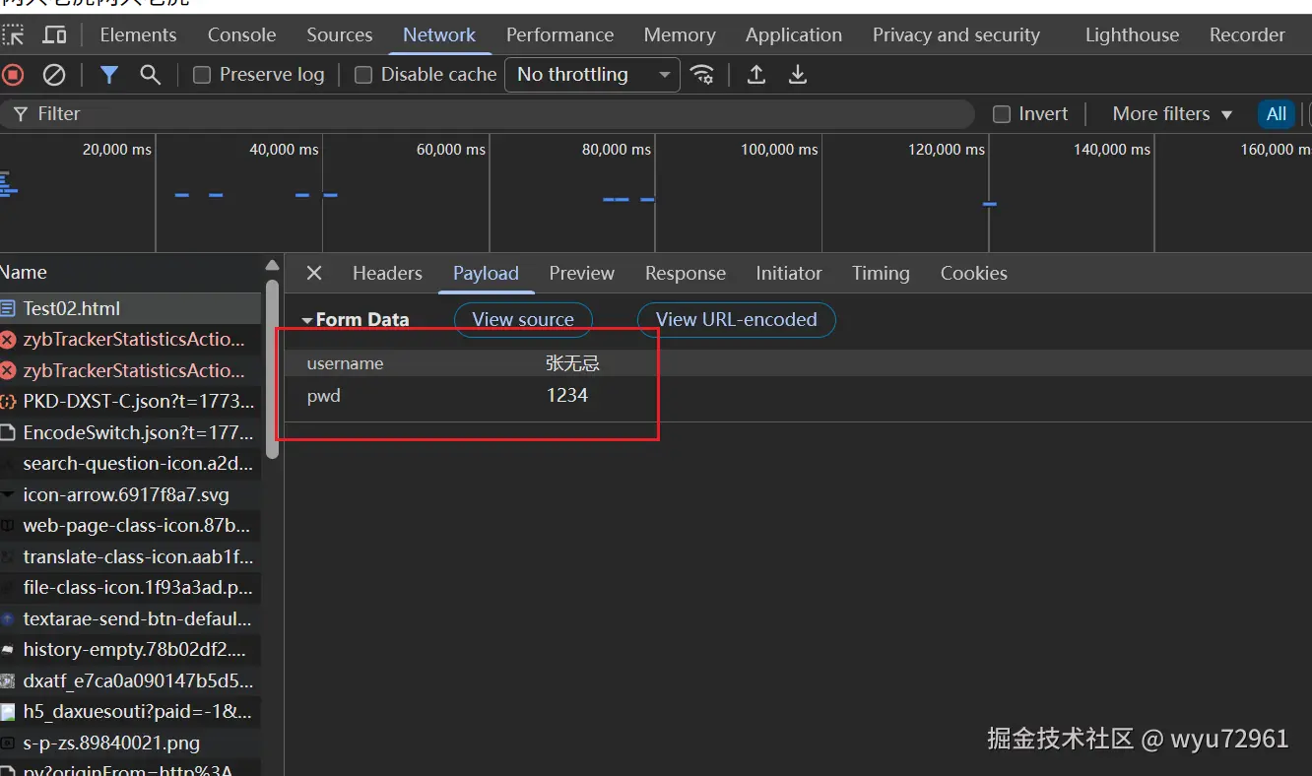The height and width of the screenshot is (776, 1312).
Task: Show the request Headers tab
Action: point(387,274)
